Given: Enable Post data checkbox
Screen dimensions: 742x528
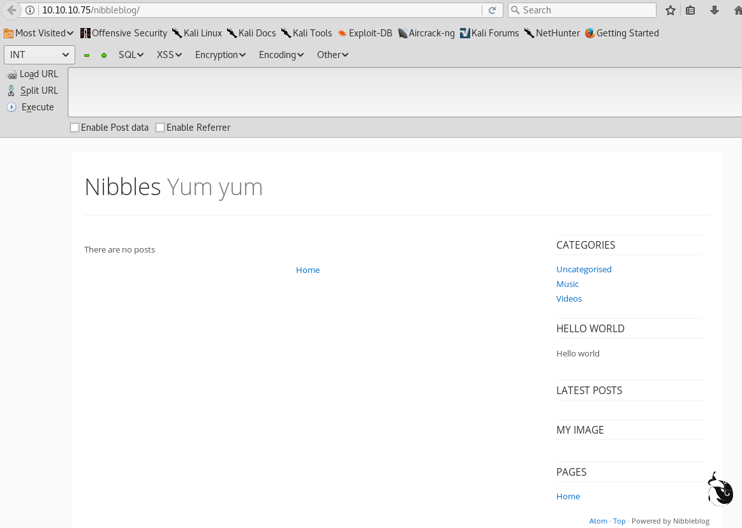Looking at the screenshot, I should tap(75, 128).
